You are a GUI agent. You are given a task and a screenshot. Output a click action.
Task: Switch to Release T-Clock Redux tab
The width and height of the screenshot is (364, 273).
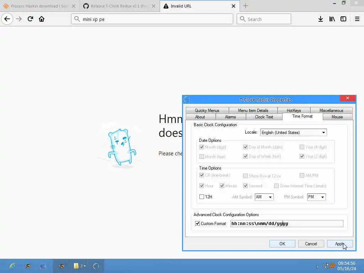[119, 6]
